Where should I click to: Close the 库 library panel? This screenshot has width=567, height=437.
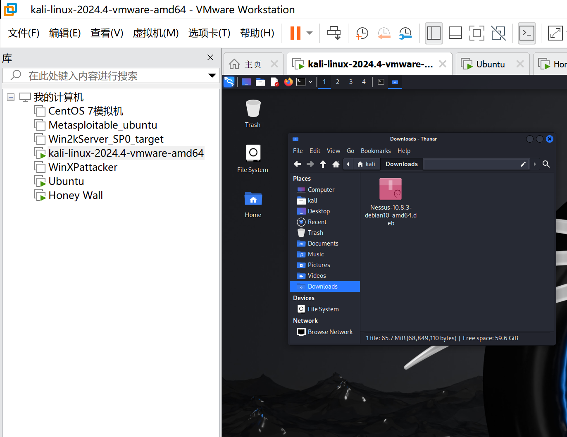(x=210, y=57)
